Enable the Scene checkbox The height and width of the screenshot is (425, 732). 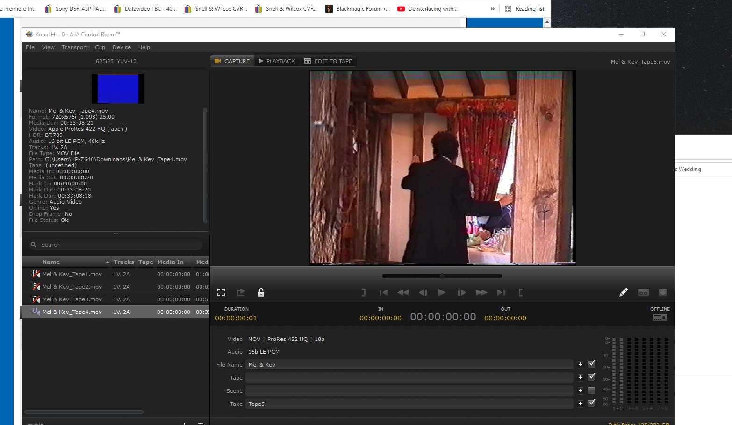click(591, 390)
